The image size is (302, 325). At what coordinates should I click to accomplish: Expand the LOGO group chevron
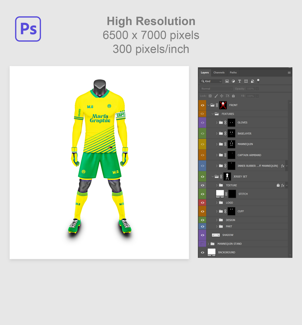point(217,203)
